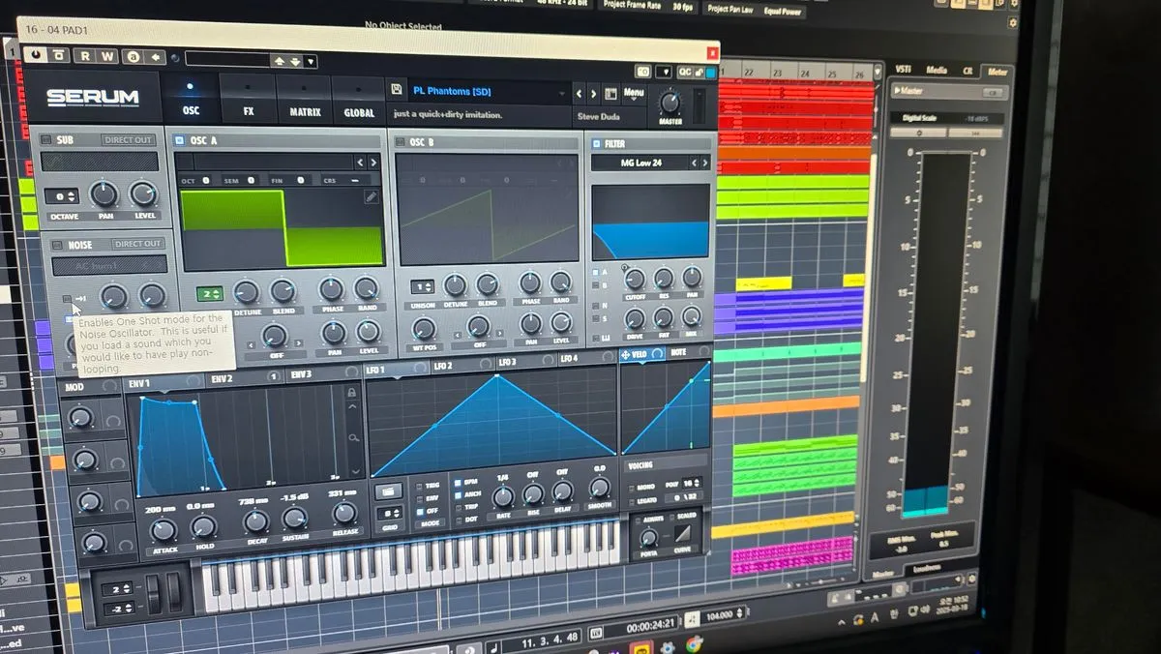Open the LFO shape folder icon
Viewport: 1161px width, 654px height.
point(387,490)
